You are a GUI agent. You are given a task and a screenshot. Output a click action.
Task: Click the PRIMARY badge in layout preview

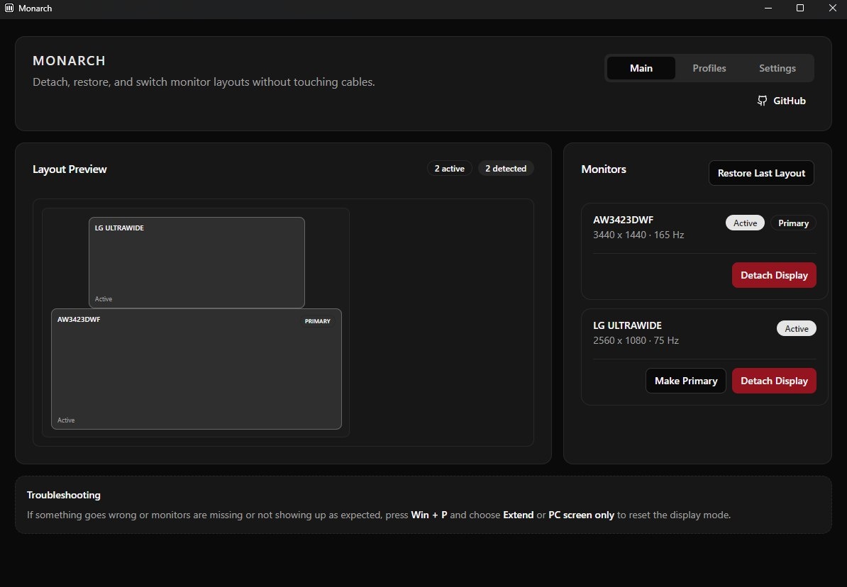click(x=317, y=320)
